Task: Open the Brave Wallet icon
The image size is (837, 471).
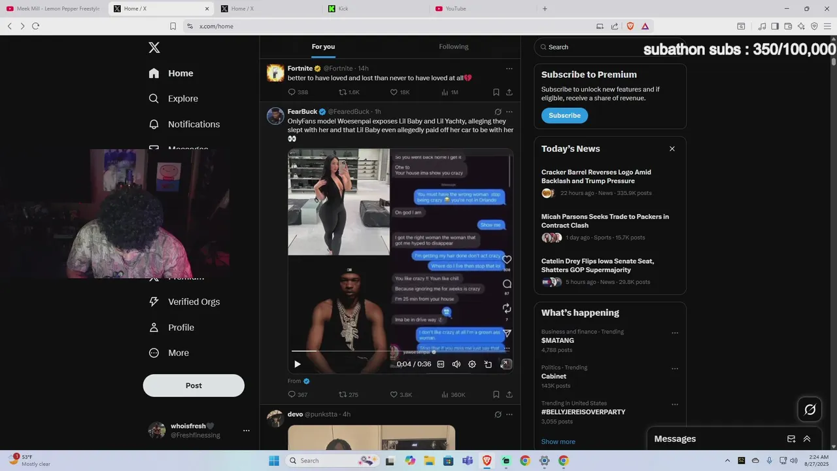Action: tap(788, 26)
